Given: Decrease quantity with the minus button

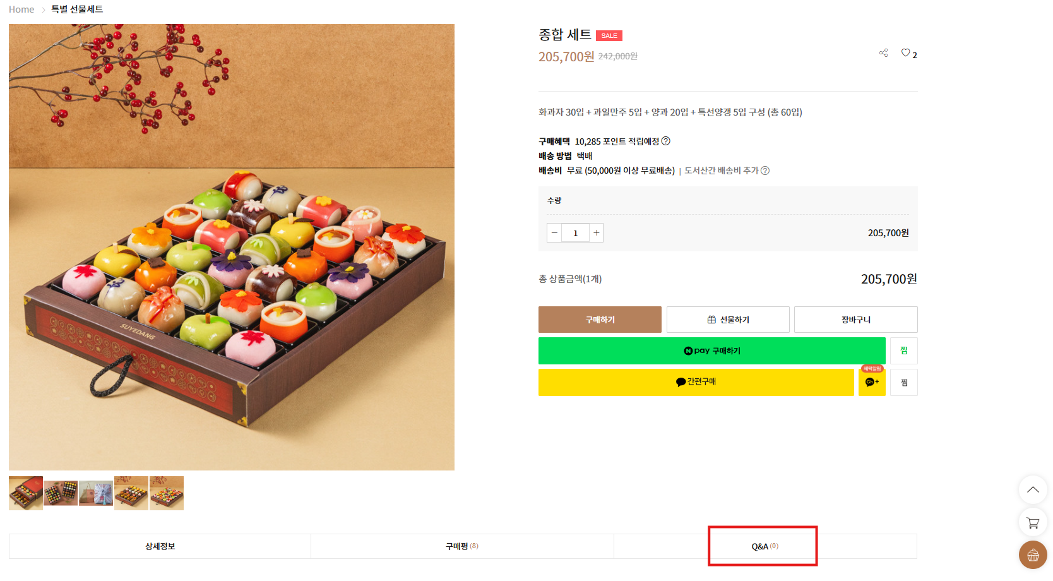Looking at the screenshot, I should coord(554,233).
